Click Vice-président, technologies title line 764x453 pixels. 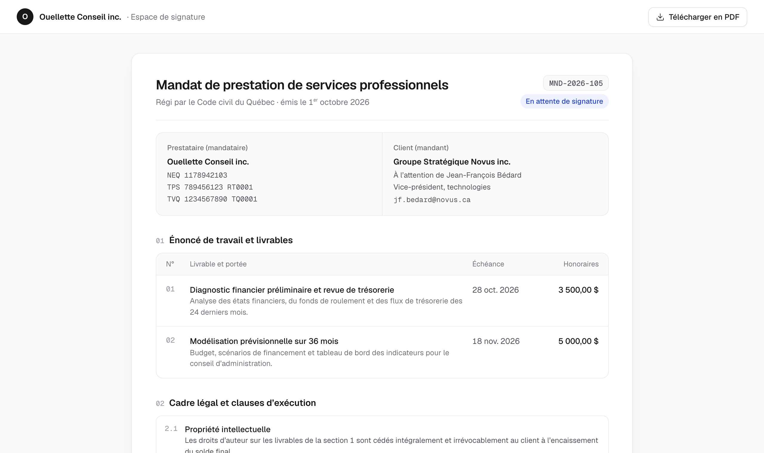pos(442,187)
